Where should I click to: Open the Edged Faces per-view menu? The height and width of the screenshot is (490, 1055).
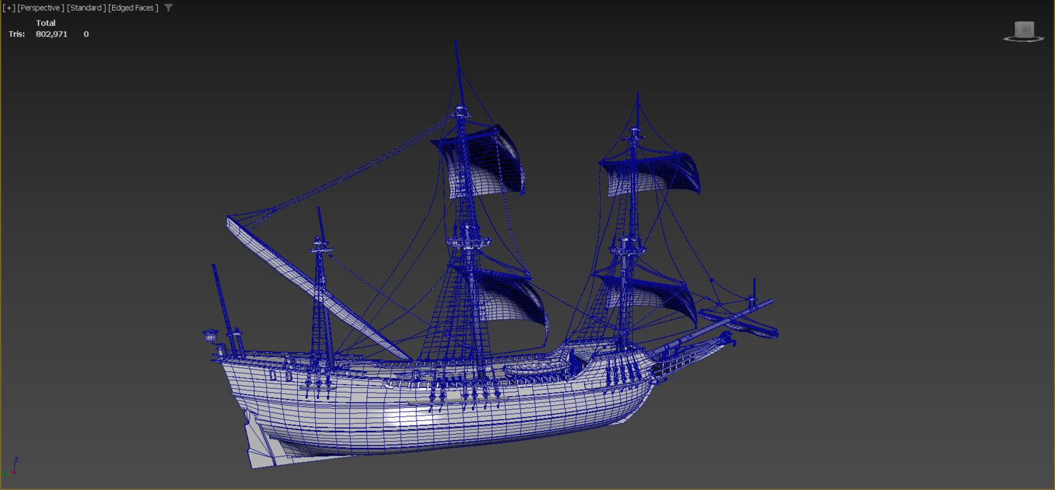[133, 8]
